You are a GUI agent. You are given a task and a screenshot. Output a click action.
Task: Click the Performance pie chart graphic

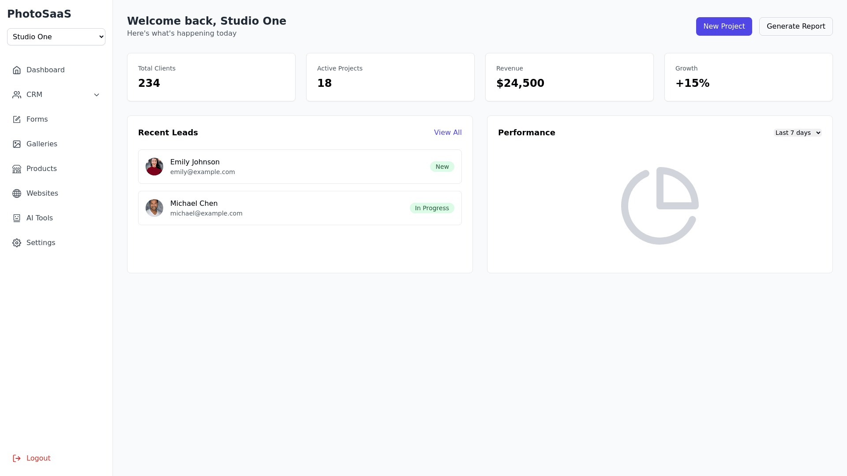[x=660, y=206]
